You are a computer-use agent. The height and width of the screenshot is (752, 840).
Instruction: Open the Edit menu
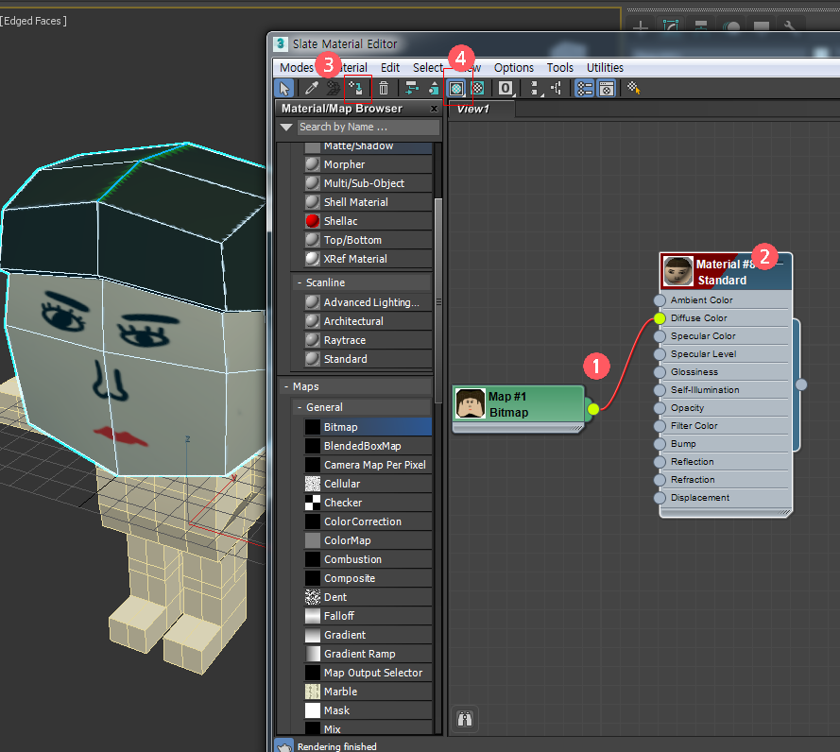tap(390, 67)
